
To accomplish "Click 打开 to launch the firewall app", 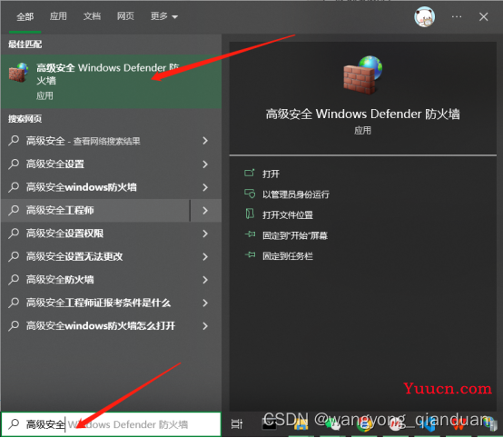I will (271, 174).
